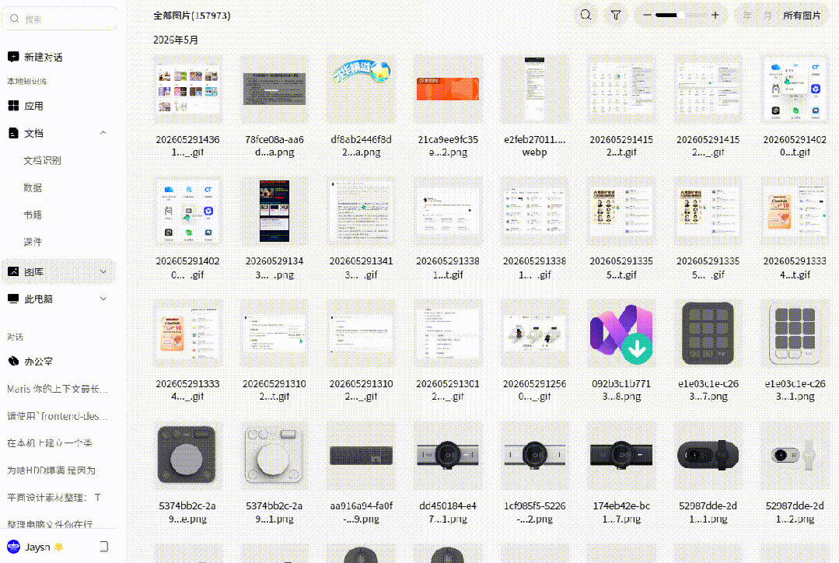Open webcam image dd450184-e4 7...1.png
839x563 pixels.
pyautogui.click(x=448, y=455)
